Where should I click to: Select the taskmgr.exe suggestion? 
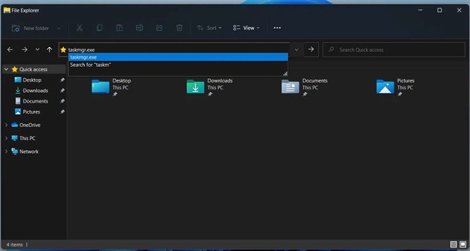pyautogui.click(x=178, y=57)
